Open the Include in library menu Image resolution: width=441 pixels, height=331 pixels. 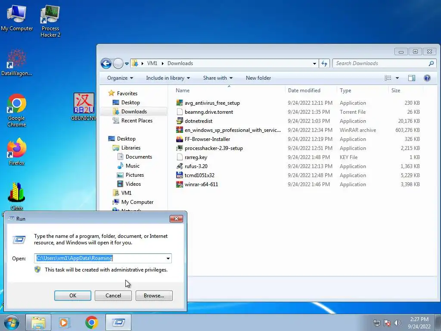168,78
